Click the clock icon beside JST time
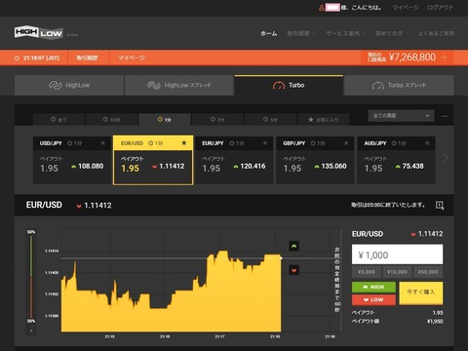The image size is (468, 351). tap(17, 58)
